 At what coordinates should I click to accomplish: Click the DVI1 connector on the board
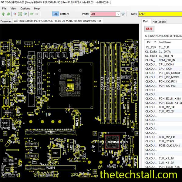coord(3,63)
